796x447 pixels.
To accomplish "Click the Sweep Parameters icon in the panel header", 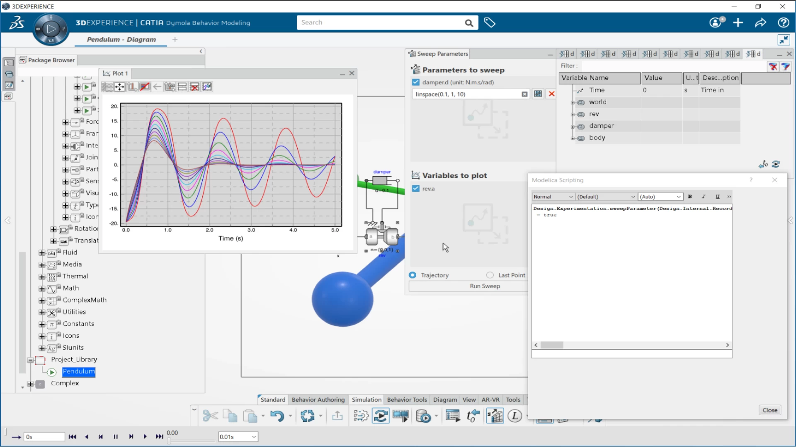I will point(412,54).
